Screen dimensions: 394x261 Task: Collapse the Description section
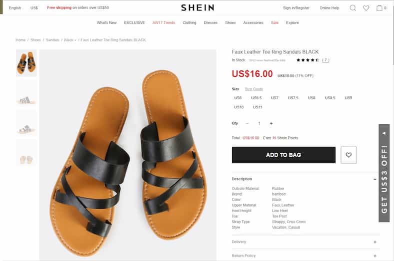click(x=374, y=179)
